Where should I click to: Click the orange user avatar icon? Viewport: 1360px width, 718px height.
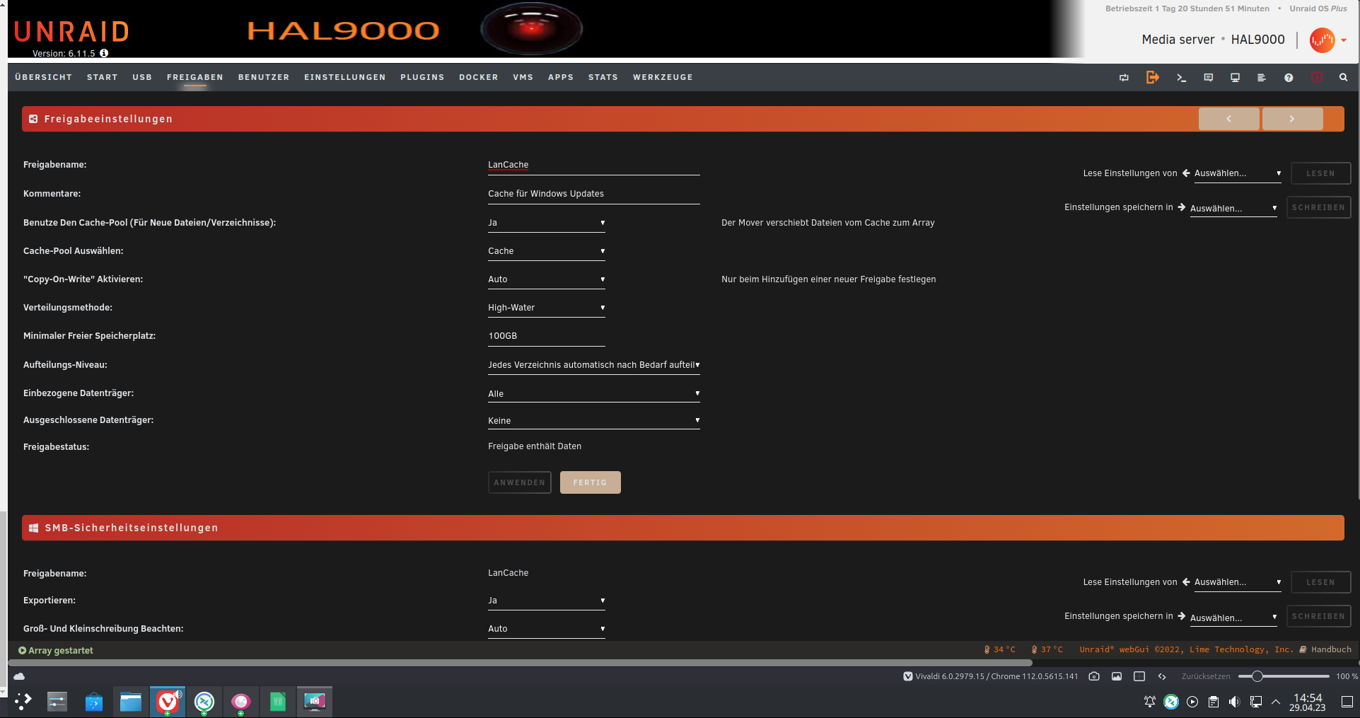(1322, 40)
